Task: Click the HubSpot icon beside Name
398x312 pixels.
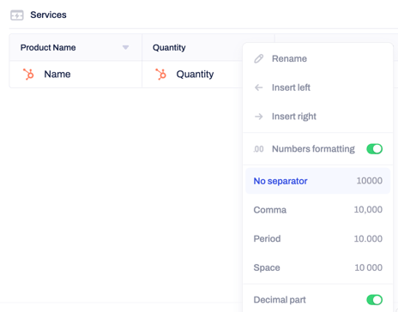Action: tap(28, 75)
